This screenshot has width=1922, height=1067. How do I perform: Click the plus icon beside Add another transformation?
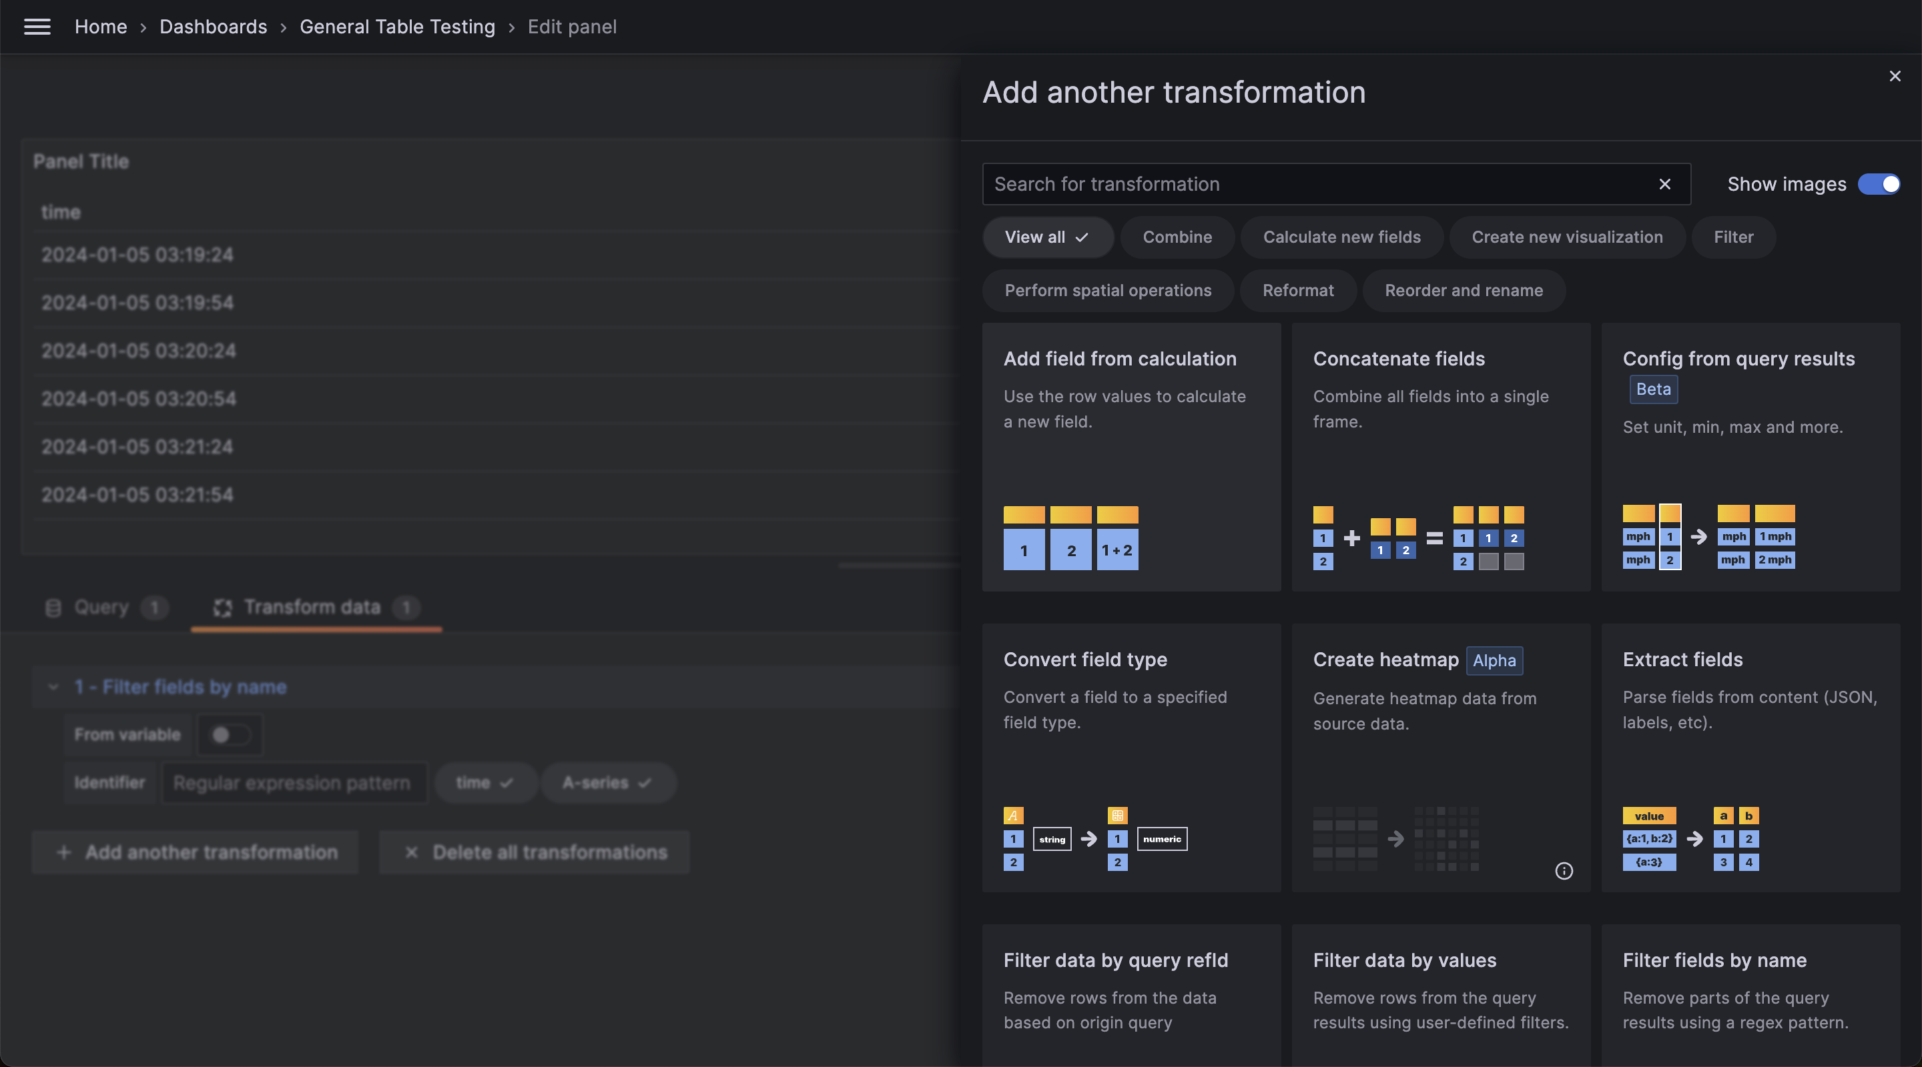click(64, 852)
